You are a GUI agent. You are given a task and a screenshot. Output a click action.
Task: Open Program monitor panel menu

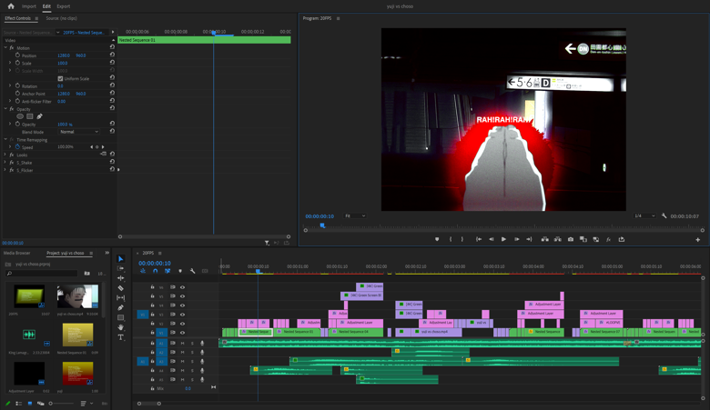[339, 18]
